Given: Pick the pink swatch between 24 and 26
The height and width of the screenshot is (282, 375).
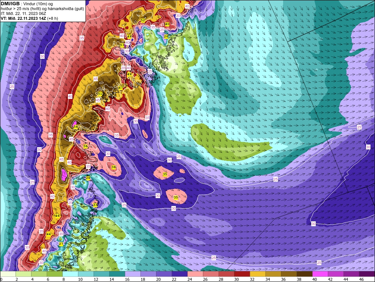Looking at the screenshot, I should coord(195,274).
